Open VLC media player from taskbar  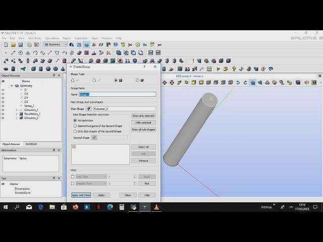(156, 207)
